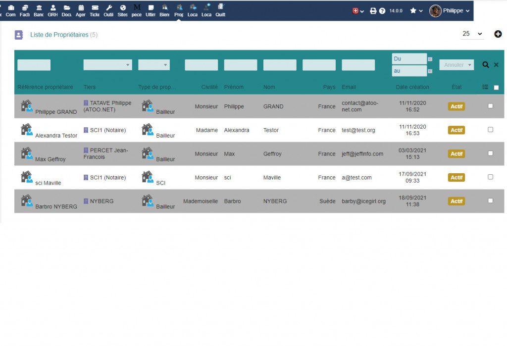Click the add new owner plus icon
Image resolution: width=507 pixels, height=346 pixels.
498,34
